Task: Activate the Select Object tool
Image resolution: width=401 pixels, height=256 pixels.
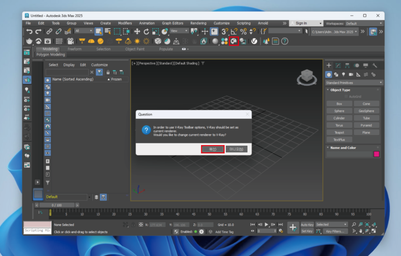Action: point(98,32)
